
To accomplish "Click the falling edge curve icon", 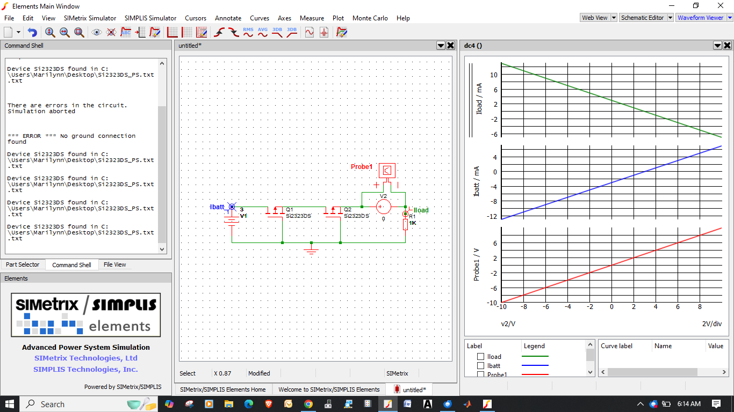I will click(234, 32).
